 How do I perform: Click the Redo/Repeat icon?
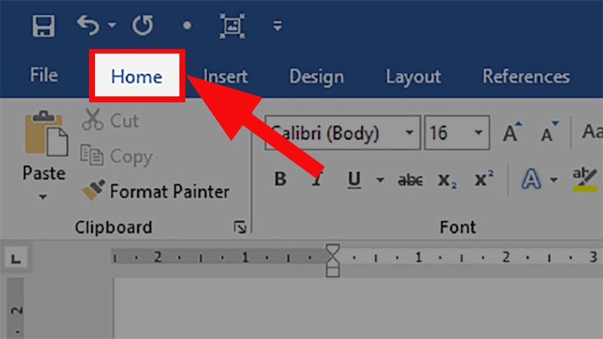pyautogui.click(x=142, y=26)
